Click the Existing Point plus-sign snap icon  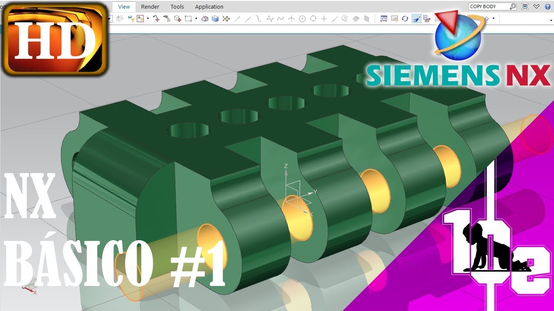click(324, 19)
